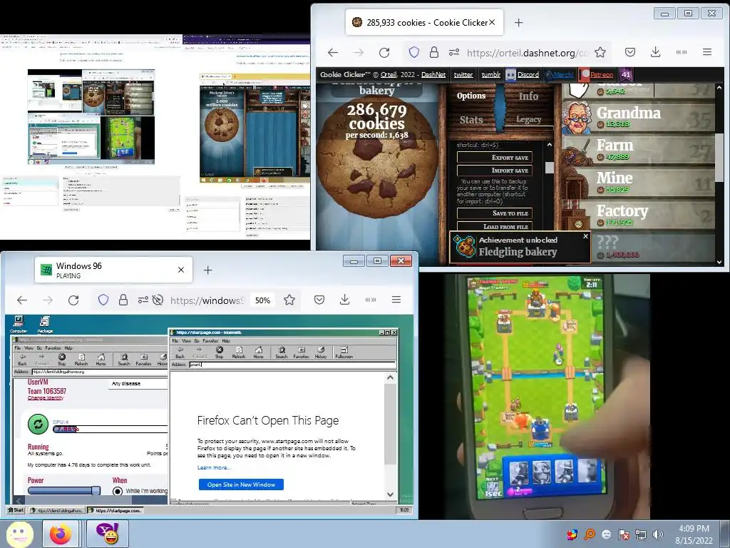Buy a Grandma building
Viewport: 730px width, 548px height.
[x=638, y=116]
